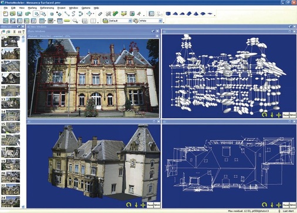
Task: Choose the Mark Lines tool
Action: coord(67,13)
